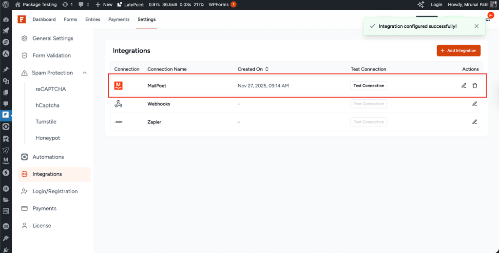Click the Add Integration button
This screenshot has height=253, width=499.
[x=459, y=51]
